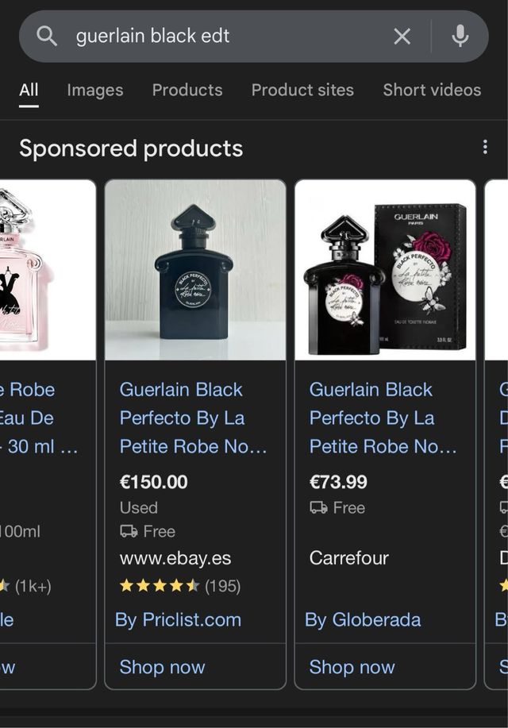Switch to the Images tab

pos(94,90)
